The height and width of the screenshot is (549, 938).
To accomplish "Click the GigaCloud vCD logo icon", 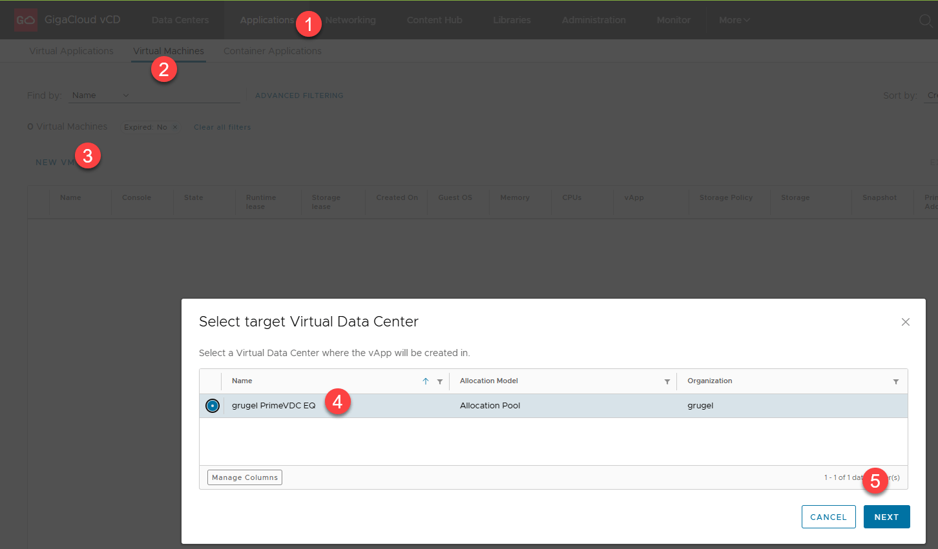I will pos(25,20).
